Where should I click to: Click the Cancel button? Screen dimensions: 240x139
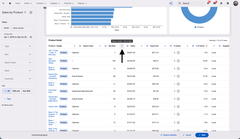click(x=187, y=135)
